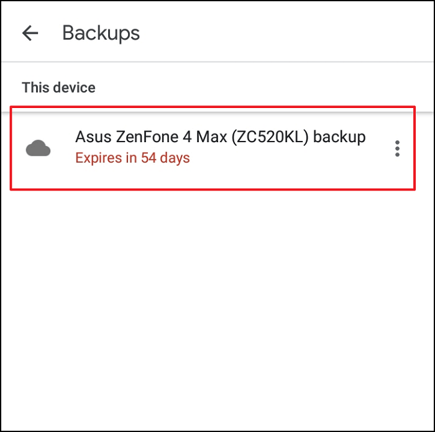Click the 'Backups' page title

(x=101, y=34)
